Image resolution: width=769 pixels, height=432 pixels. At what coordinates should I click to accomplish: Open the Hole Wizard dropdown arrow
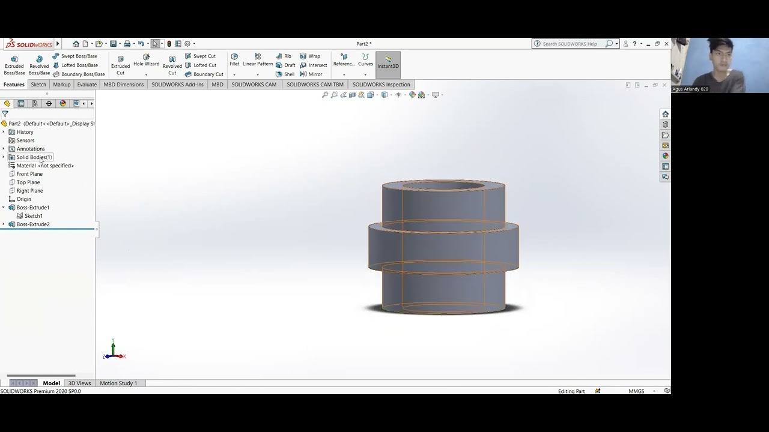(x=146, y=75)
